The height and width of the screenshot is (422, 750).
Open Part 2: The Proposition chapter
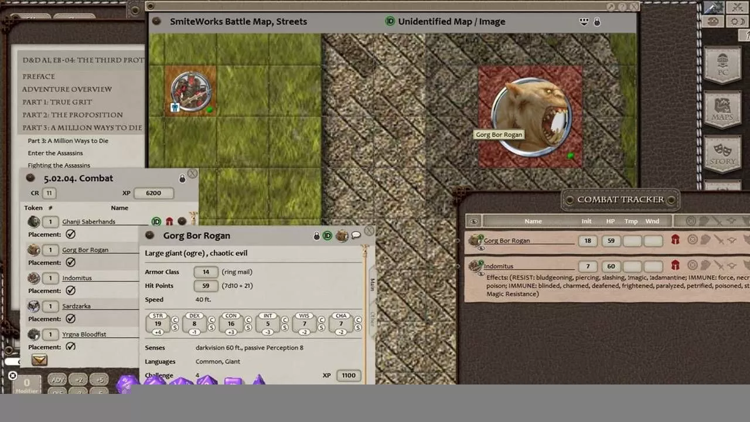[x=73, y=115]
